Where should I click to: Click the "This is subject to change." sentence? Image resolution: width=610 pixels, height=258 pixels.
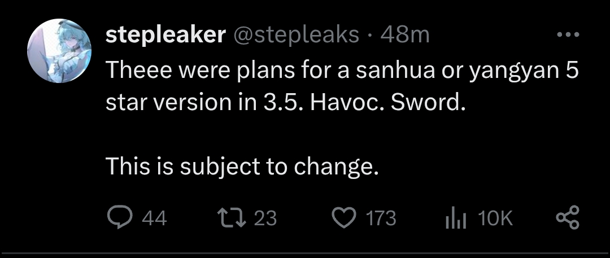pos(241,166)
